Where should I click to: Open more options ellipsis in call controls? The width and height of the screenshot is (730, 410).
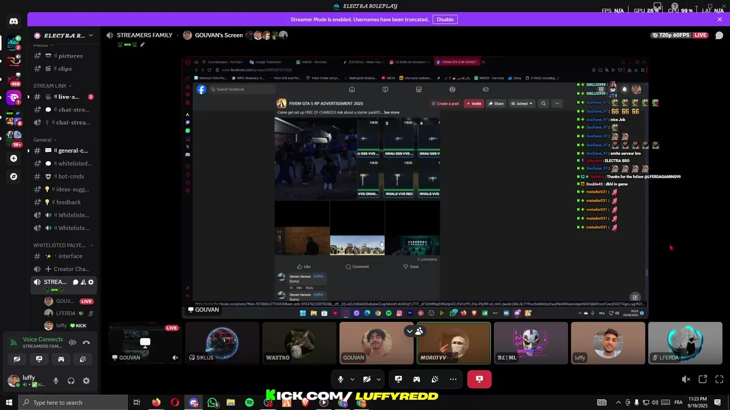click(453, 379)
